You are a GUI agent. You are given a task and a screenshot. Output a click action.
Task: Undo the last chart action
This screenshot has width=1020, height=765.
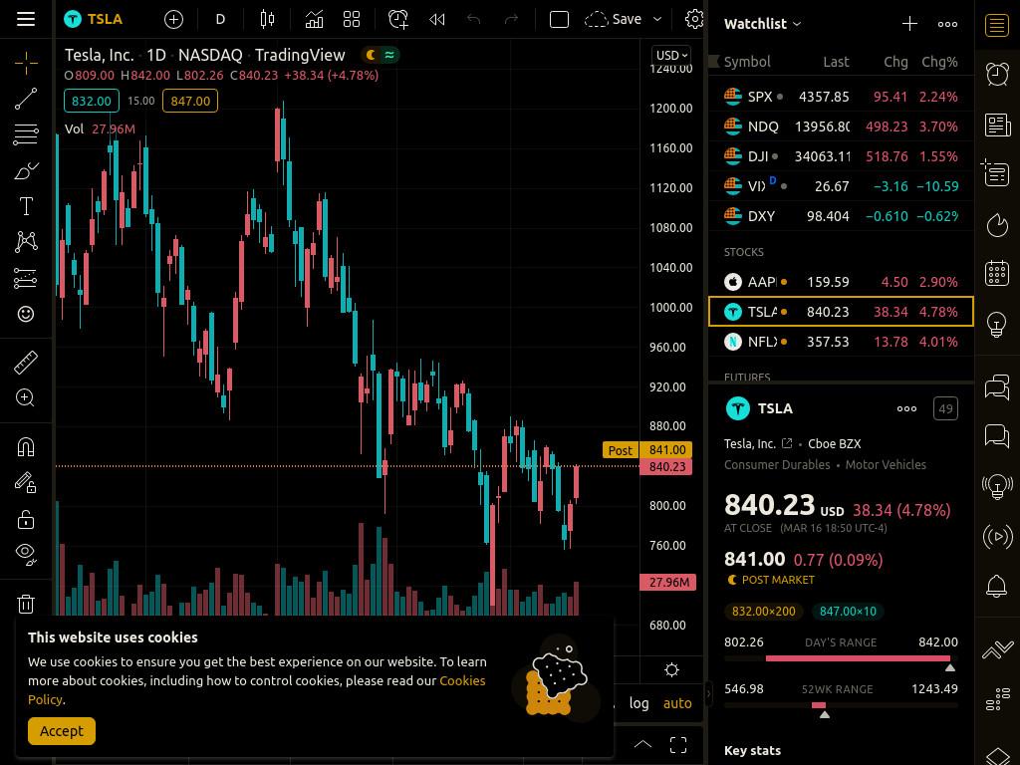(474, 20)
